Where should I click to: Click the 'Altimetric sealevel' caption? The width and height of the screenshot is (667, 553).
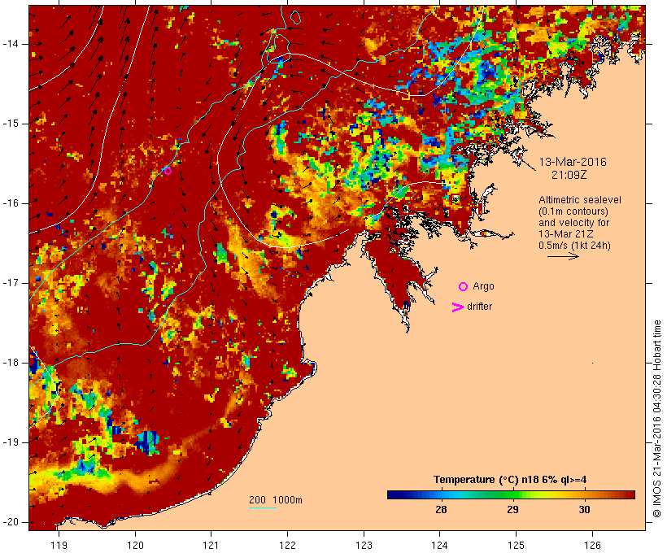click(580, 200)
